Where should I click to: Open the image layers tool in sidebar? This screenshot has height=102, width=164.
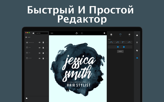tap(137, 50)
